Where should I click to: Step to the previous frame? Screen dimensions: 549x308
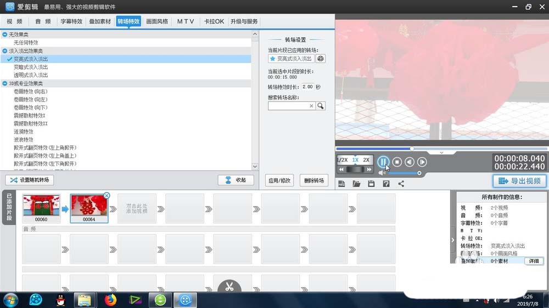coord(410,162)
